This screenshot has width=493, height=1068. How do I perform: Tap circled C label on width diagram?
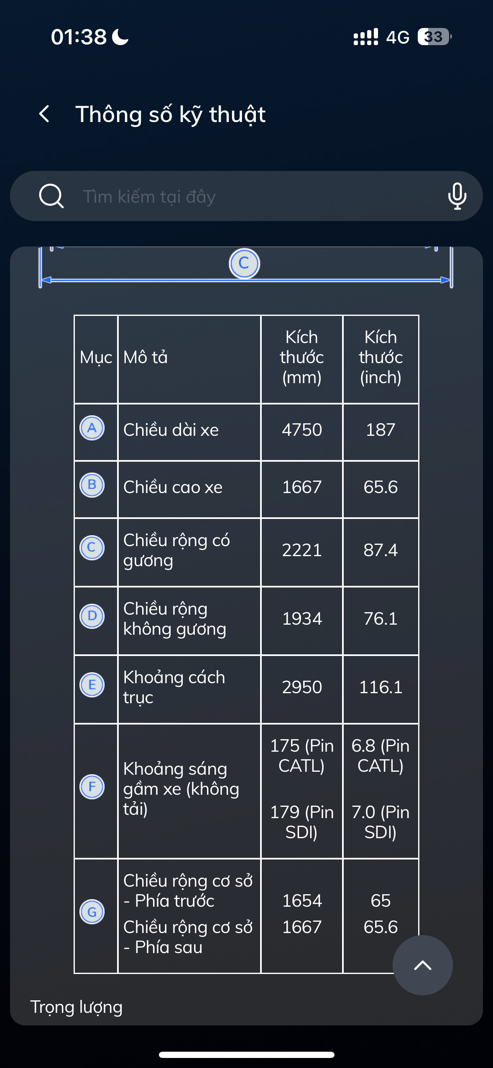point(244,264)
